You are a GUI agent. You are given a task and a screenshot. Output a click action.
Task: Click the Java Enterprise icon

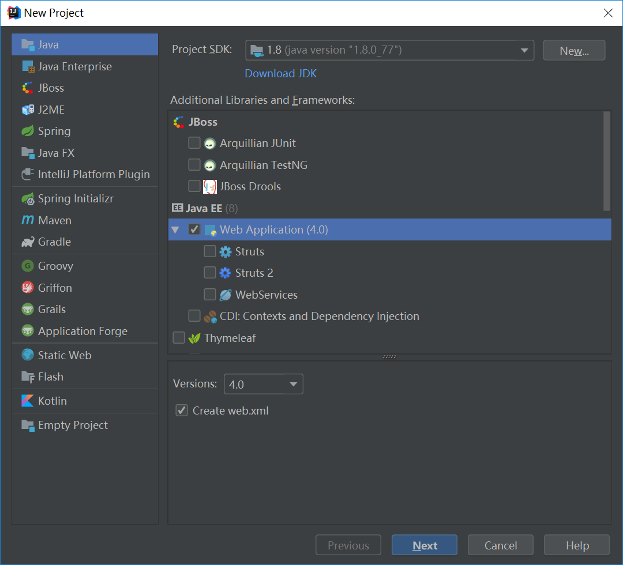28,66
